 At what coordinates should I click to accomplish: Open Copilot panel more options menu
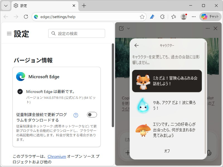(x=207, y=28)
